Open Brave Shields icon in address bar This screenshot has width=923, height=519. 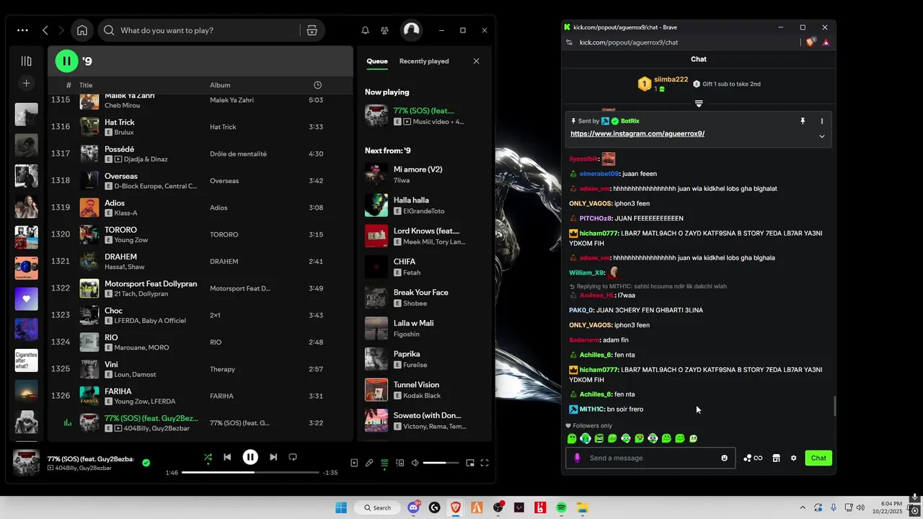pyautogui.click(x=810, y=43)
